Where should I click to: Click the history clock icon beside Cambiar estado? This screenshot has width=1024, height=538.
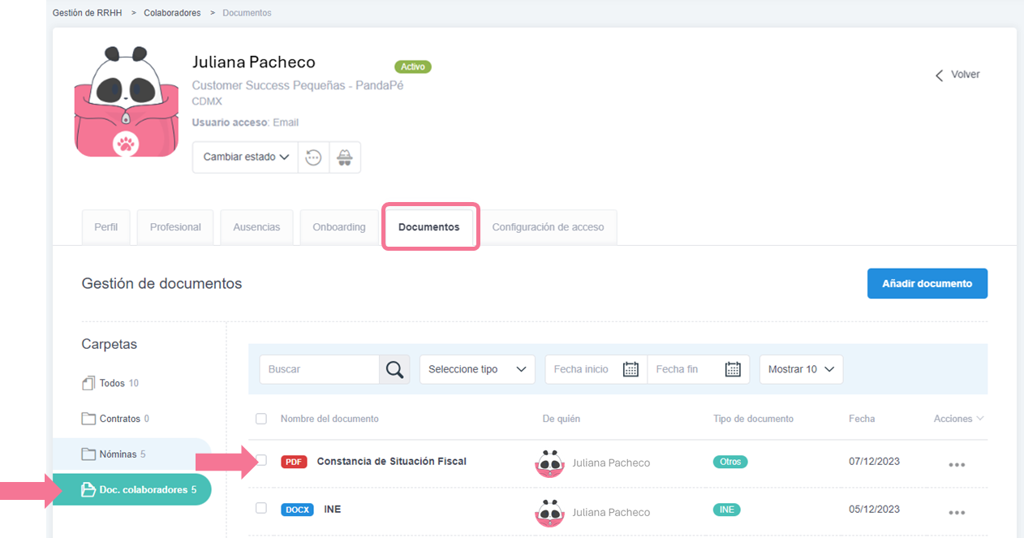[x=313, y=157]
